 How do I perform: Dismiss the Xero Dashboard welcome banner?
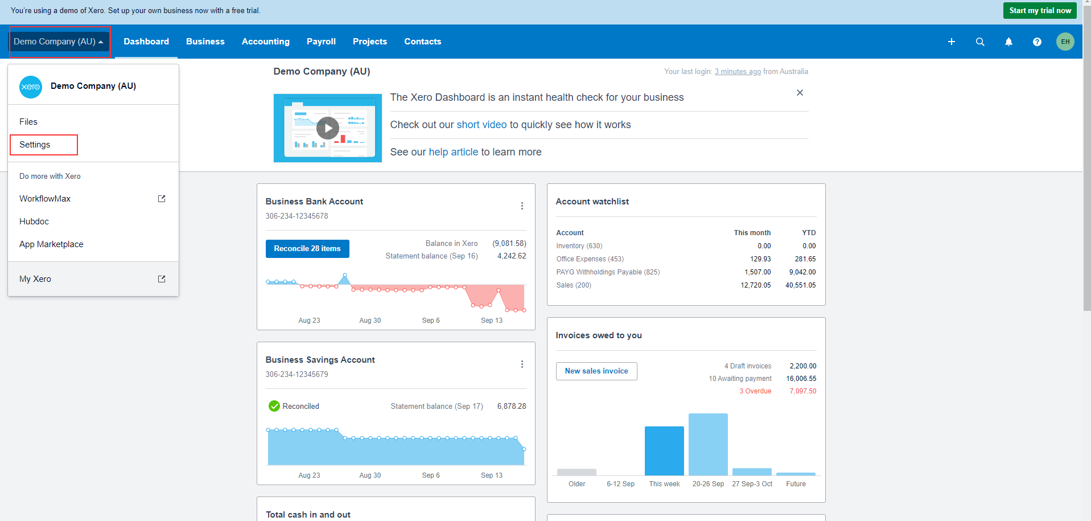(800, 93)
